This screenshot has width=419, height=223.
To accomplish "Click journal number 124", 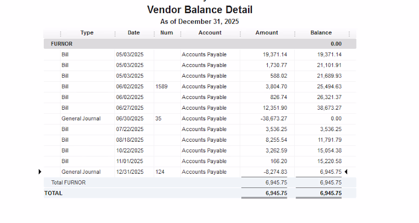I will (x=160, y=172).
